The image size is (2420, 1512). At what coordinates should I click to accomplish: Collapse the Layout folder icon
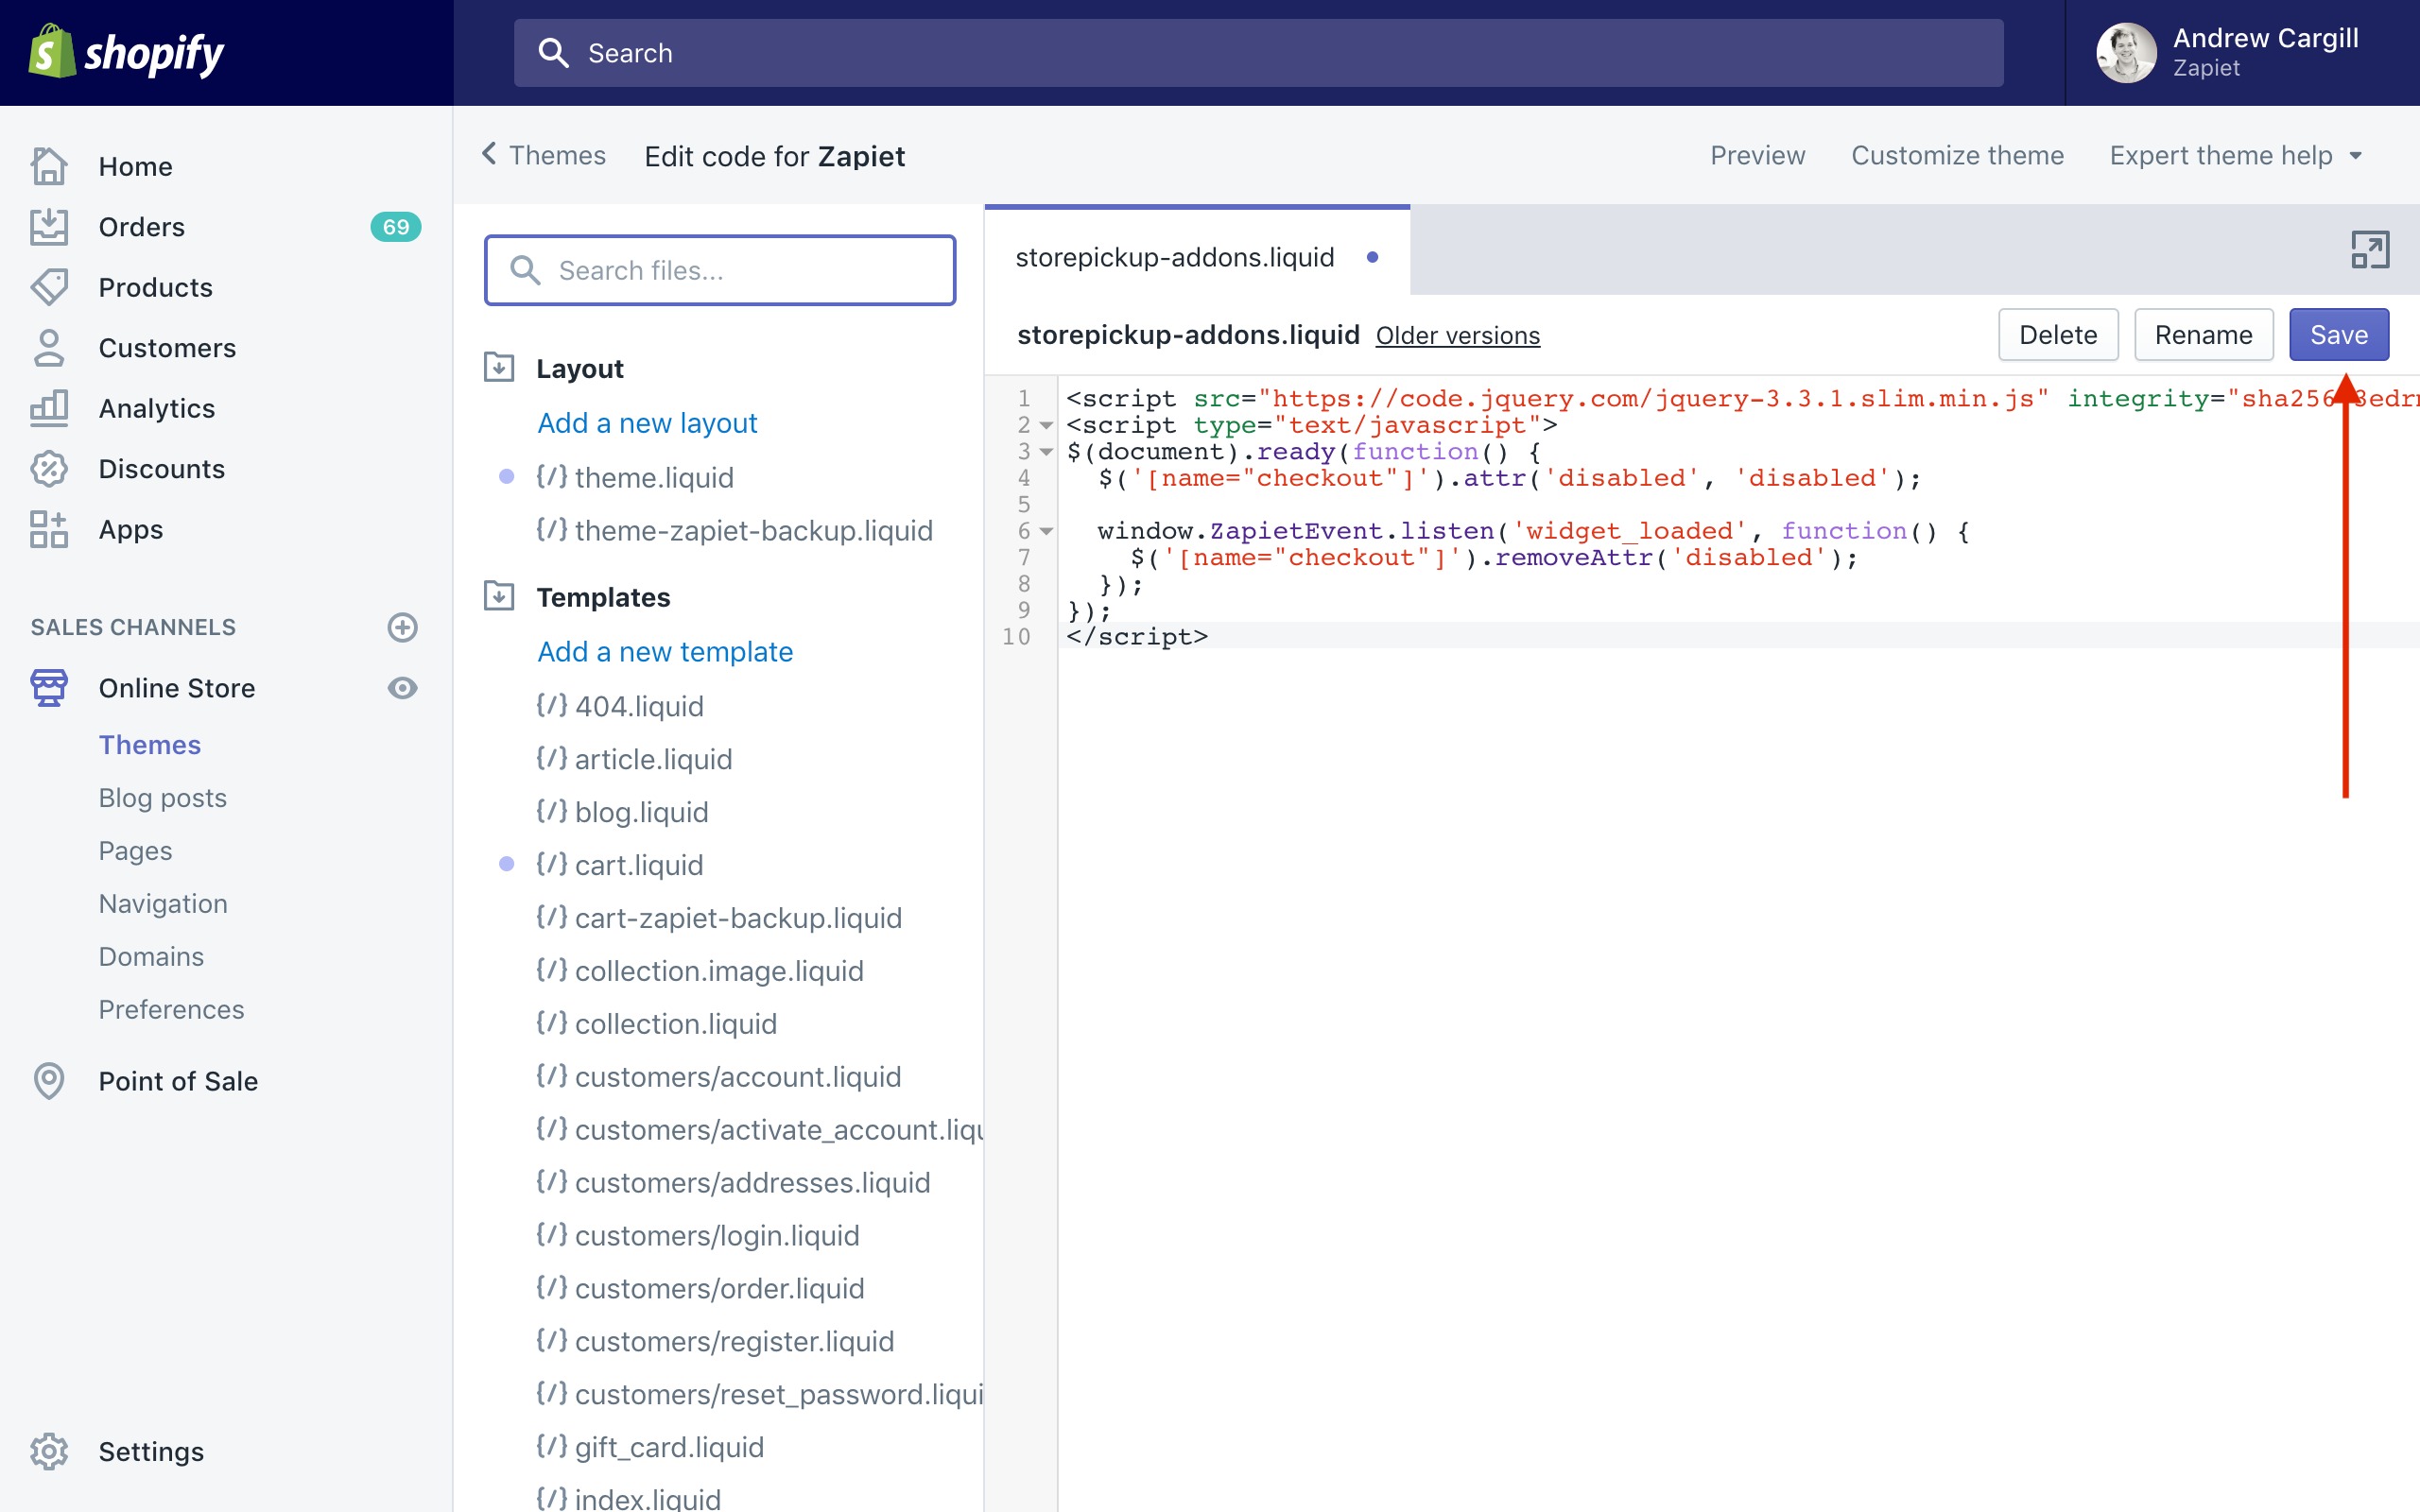click(499, 367)
